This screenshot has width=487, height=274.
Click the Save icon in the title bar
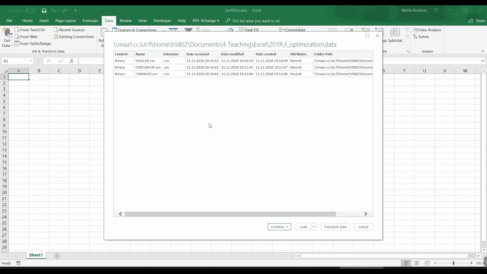pos(44,10)
